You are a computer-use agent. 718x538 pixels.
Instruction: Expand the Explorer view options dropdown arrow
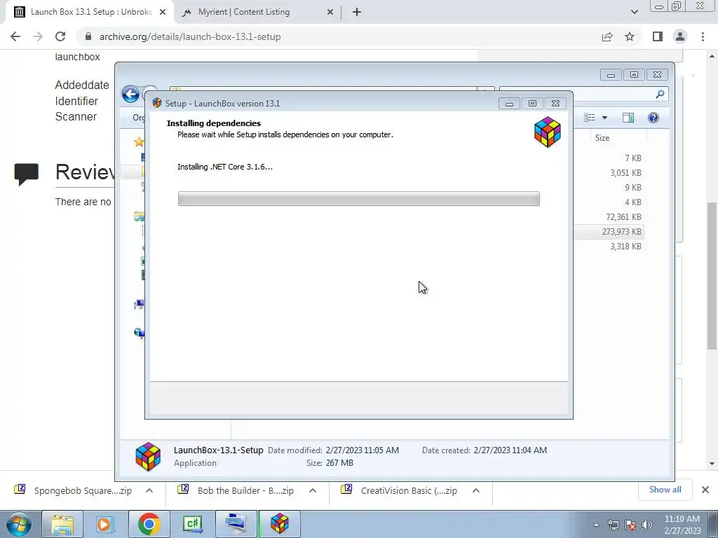tap(604, 118)
